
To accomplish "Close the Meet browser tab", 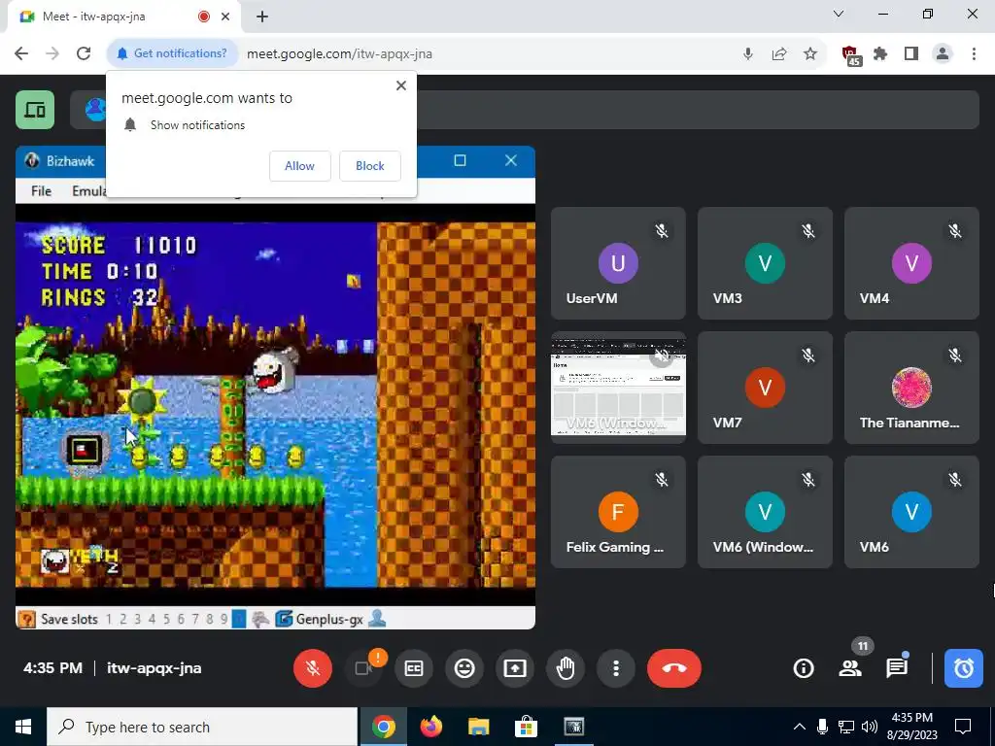I will [x=225, y=17].
